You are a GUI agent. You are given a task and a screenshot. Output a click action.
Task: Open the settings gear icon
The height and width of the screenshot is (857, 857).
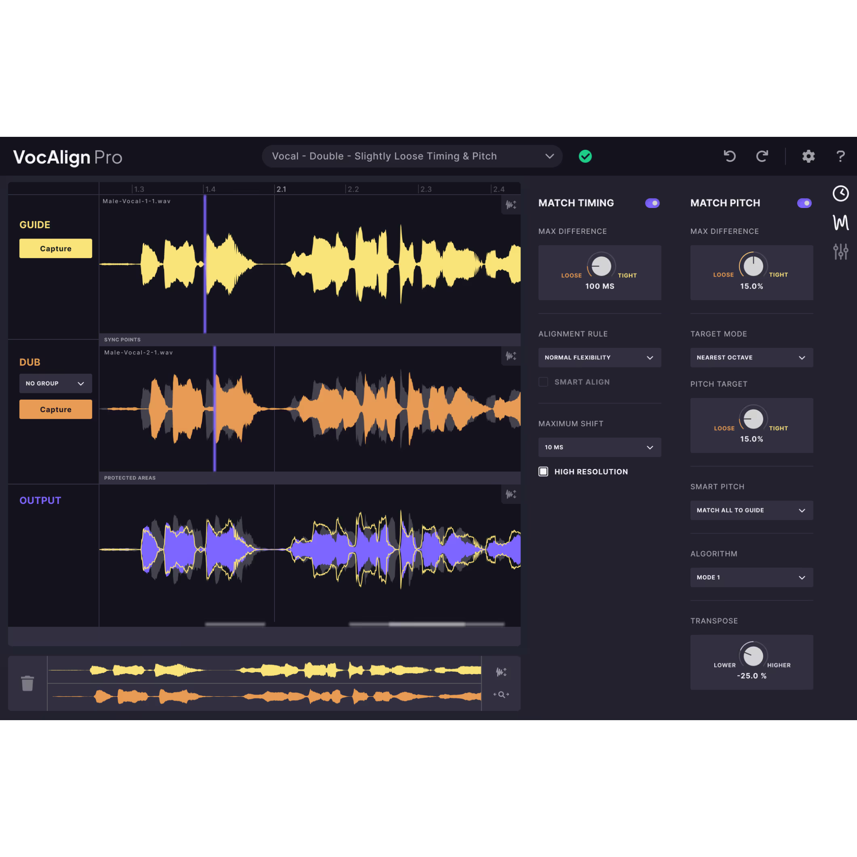(808, 156)
